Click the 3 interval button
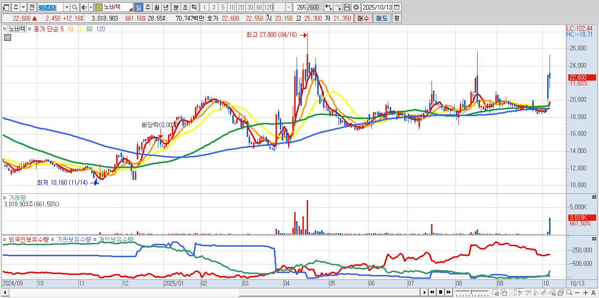The width and height of the screenshot is (599, 298). coord(214,7)
